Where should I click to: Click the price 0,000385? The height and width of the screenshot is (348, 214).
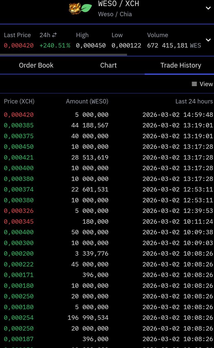pos(19,125)
